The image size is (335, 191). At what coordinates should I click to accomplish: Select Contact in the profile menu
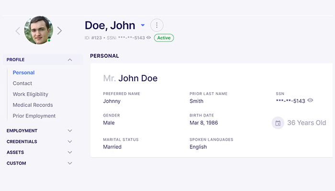tap(22, 83)
